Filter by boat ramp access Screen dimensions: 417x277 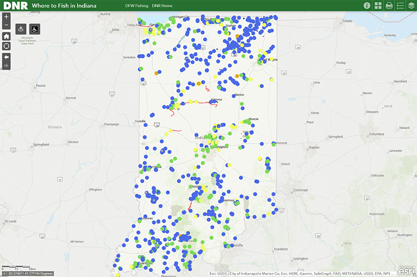(21, 29)
